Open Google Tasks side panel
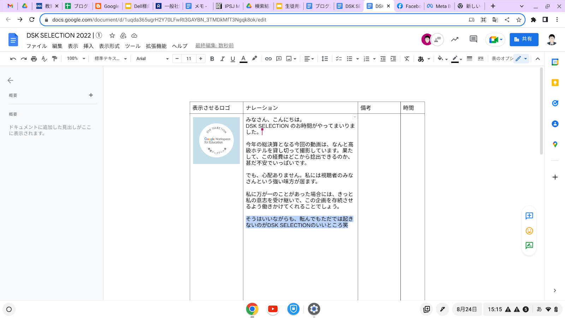565x318 pixels. [x=555, y=103]
